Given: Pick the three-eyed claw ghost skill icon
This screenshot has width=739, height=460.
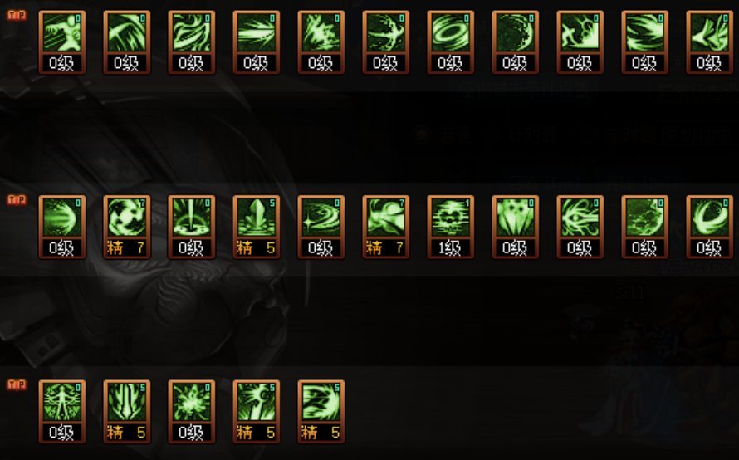Looking at the screenshot, I should [x=516, y=228].
